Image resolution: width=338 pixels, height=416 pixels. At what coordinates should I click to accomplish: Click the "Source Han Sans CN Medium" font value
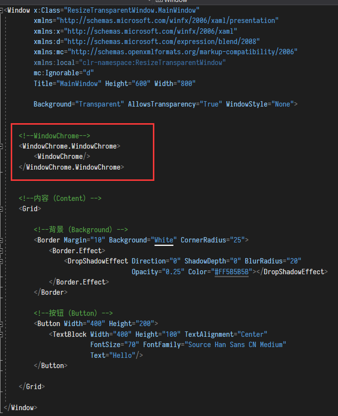235,345
